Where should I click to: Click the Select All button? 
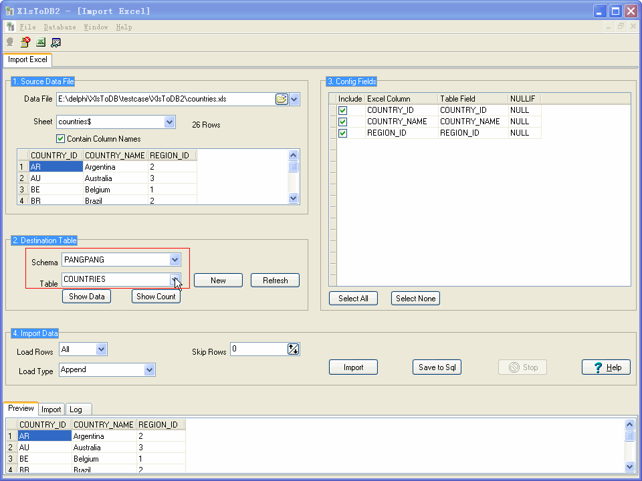tap(353, 299)
